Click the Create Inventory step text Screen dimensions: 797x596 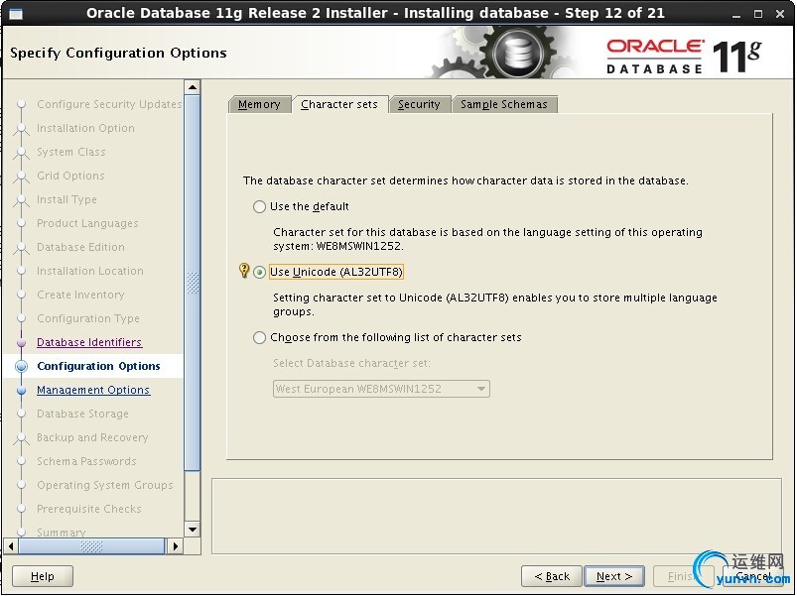[80, 295]
